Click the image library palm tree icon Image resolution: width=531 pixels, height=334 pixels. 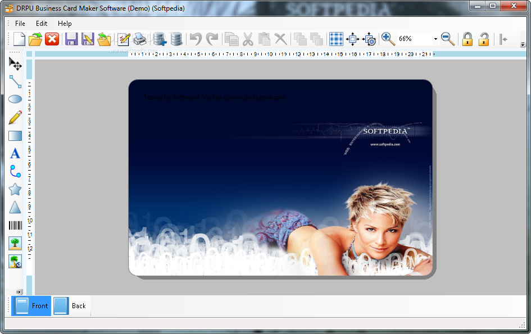click(15, 261)
